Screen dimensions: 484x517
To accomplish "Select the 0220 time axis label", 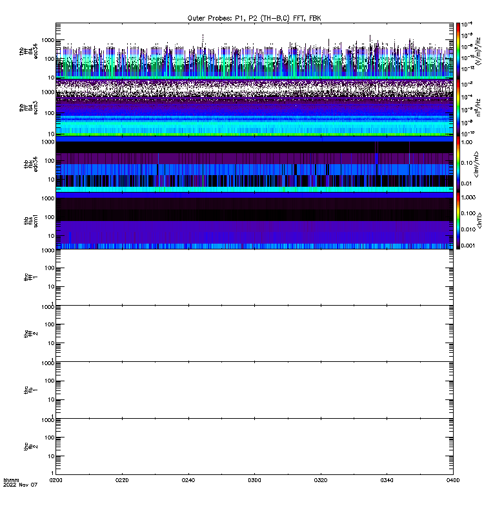I will tap(122, 480).
